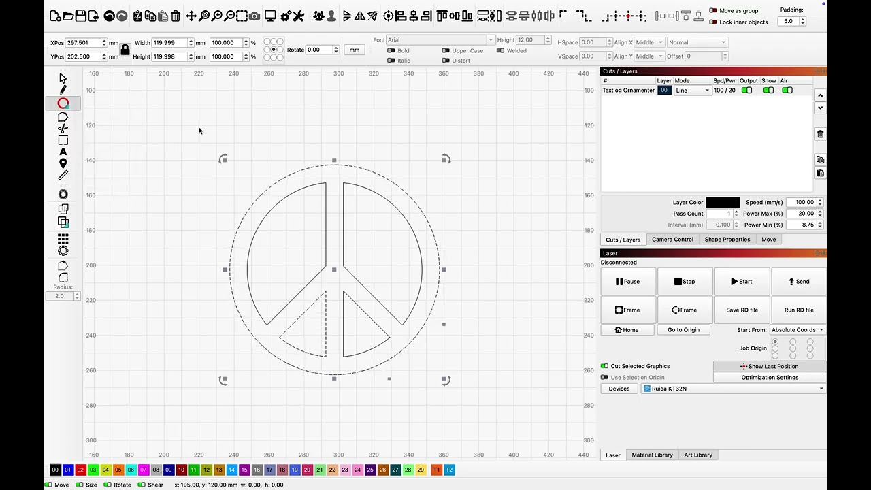Delete selection with trash icon in top toolbar
The height and width of the screenshot is (490, 871).
176,16
